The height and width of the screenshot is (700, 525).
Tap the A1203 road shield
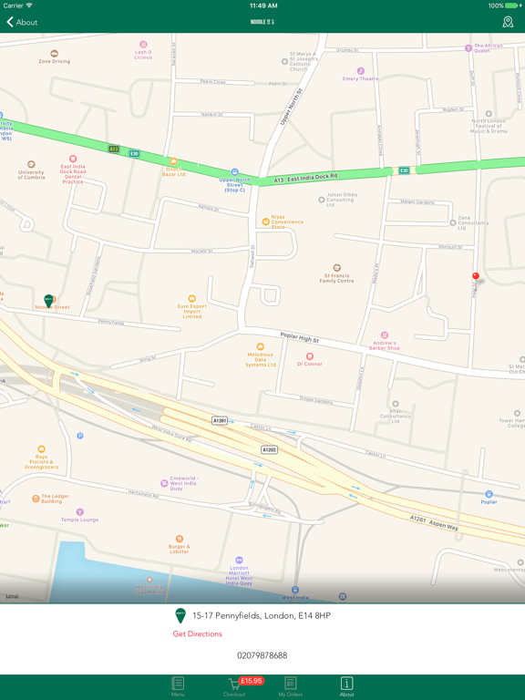click(269, 450)
